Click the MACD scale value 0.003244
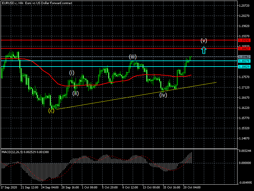The image size is (254, 191). tap(245, 151)
